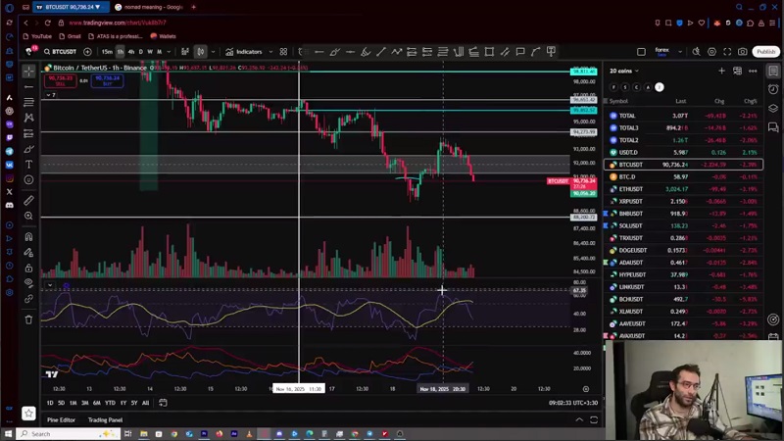
Task: Select the Text drawing tool
Action: [28, 165]
